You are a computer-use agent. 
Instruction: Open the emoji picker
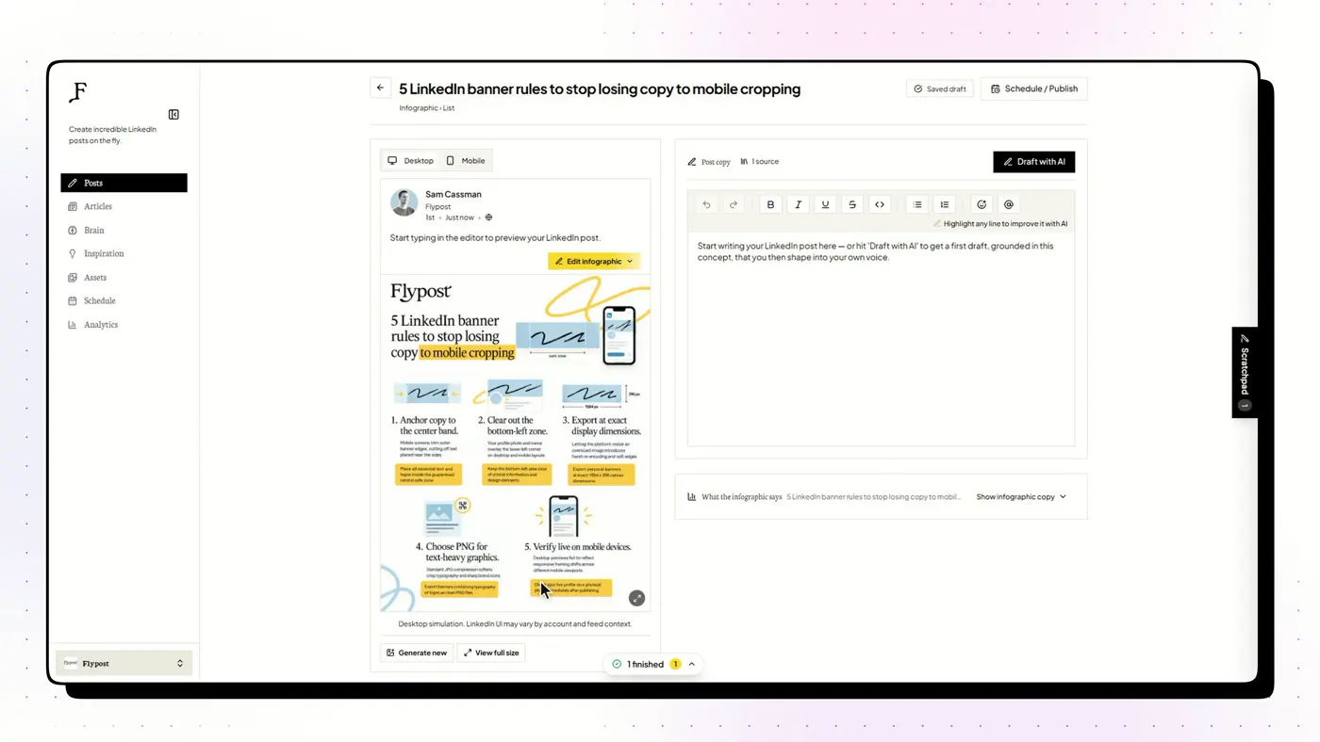[x=982, y=204]
